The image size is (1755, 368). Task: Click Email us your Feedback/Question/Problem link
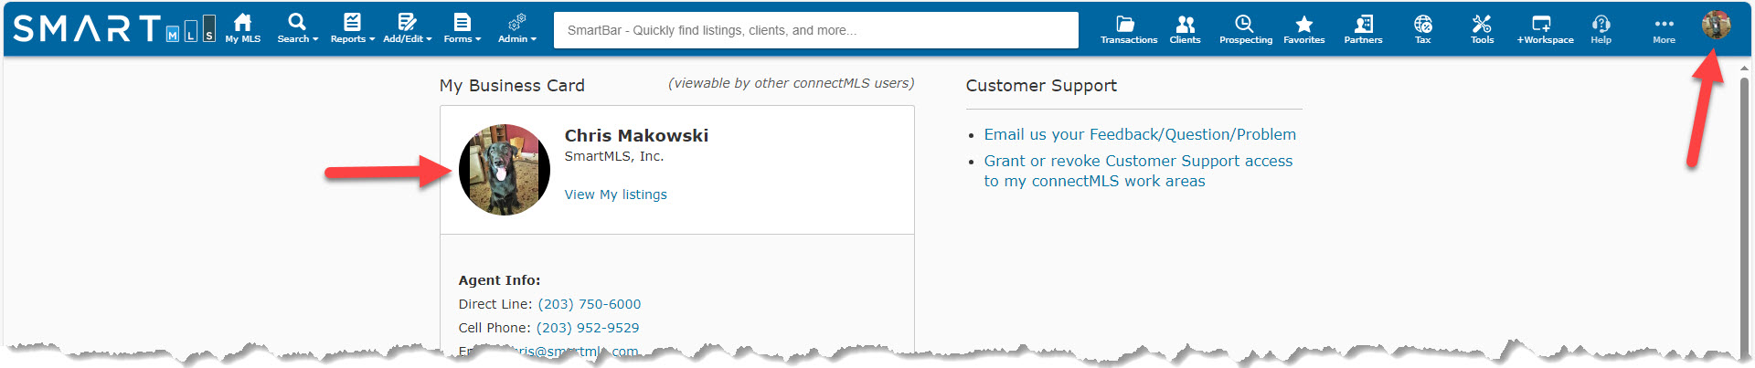(x=1140, y=134)
